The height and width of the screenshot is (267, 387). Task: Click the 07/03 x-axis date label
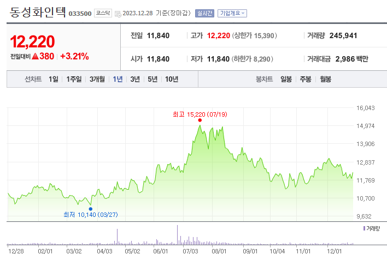pos(190,251)
